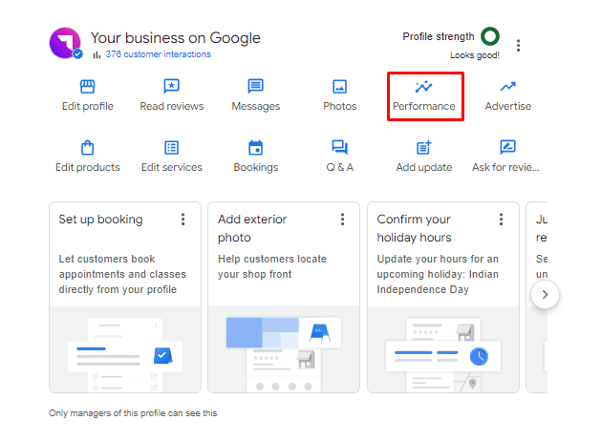
Task: Open the Photos icon
Action: click(339, 87)
